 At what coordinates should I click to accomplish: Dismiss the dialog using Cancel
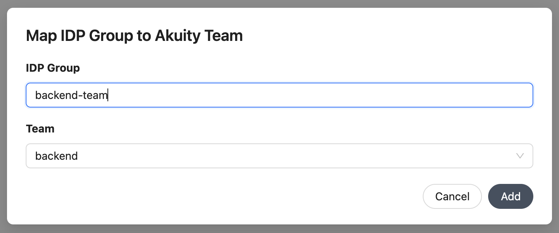coord(452,196)
